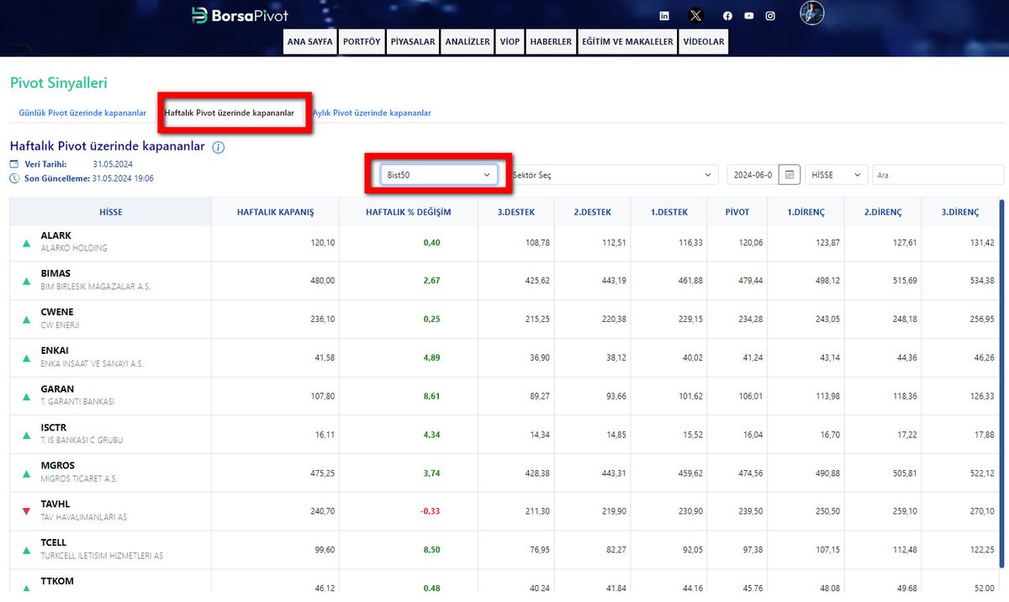Click the green up arrow for GARAN

tap(26, 396)
